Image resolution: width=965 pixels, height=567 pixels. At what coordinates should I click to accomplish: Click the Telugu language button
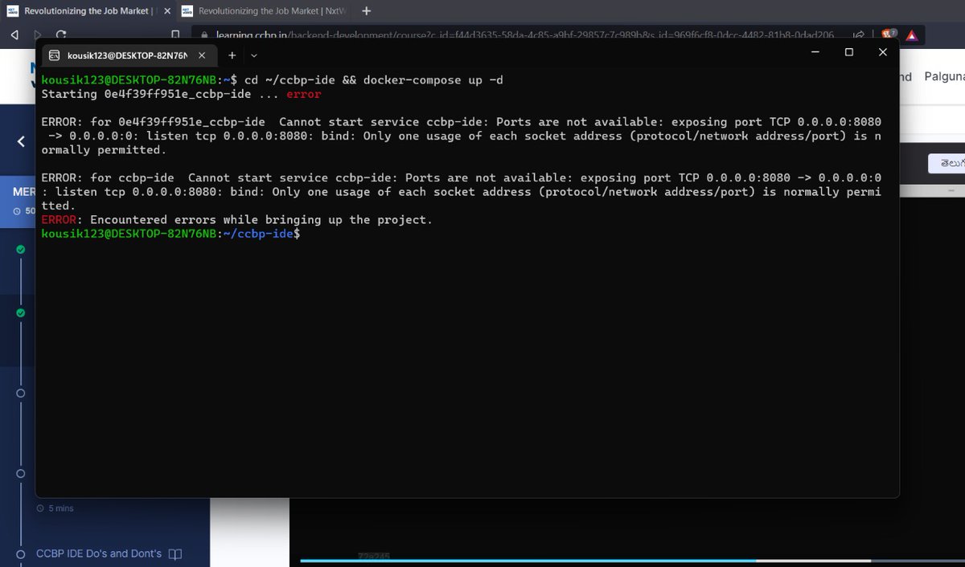coord(947,163)
